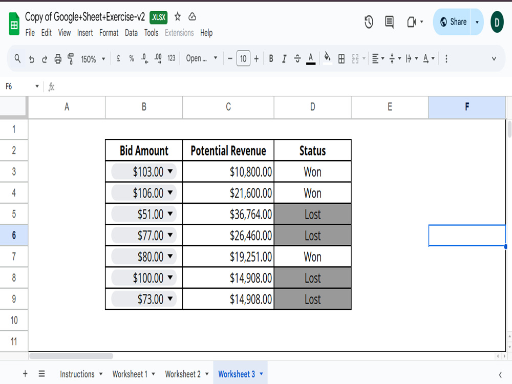Open horizontal align options

[378, 59]
